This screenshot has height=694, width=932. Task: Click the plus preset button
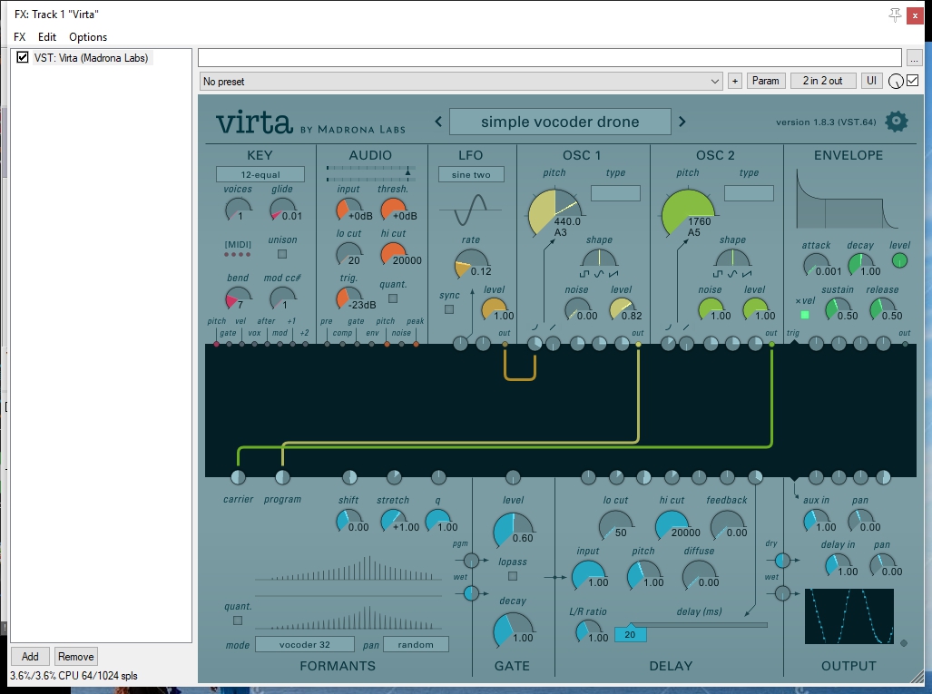coord(735,81)
